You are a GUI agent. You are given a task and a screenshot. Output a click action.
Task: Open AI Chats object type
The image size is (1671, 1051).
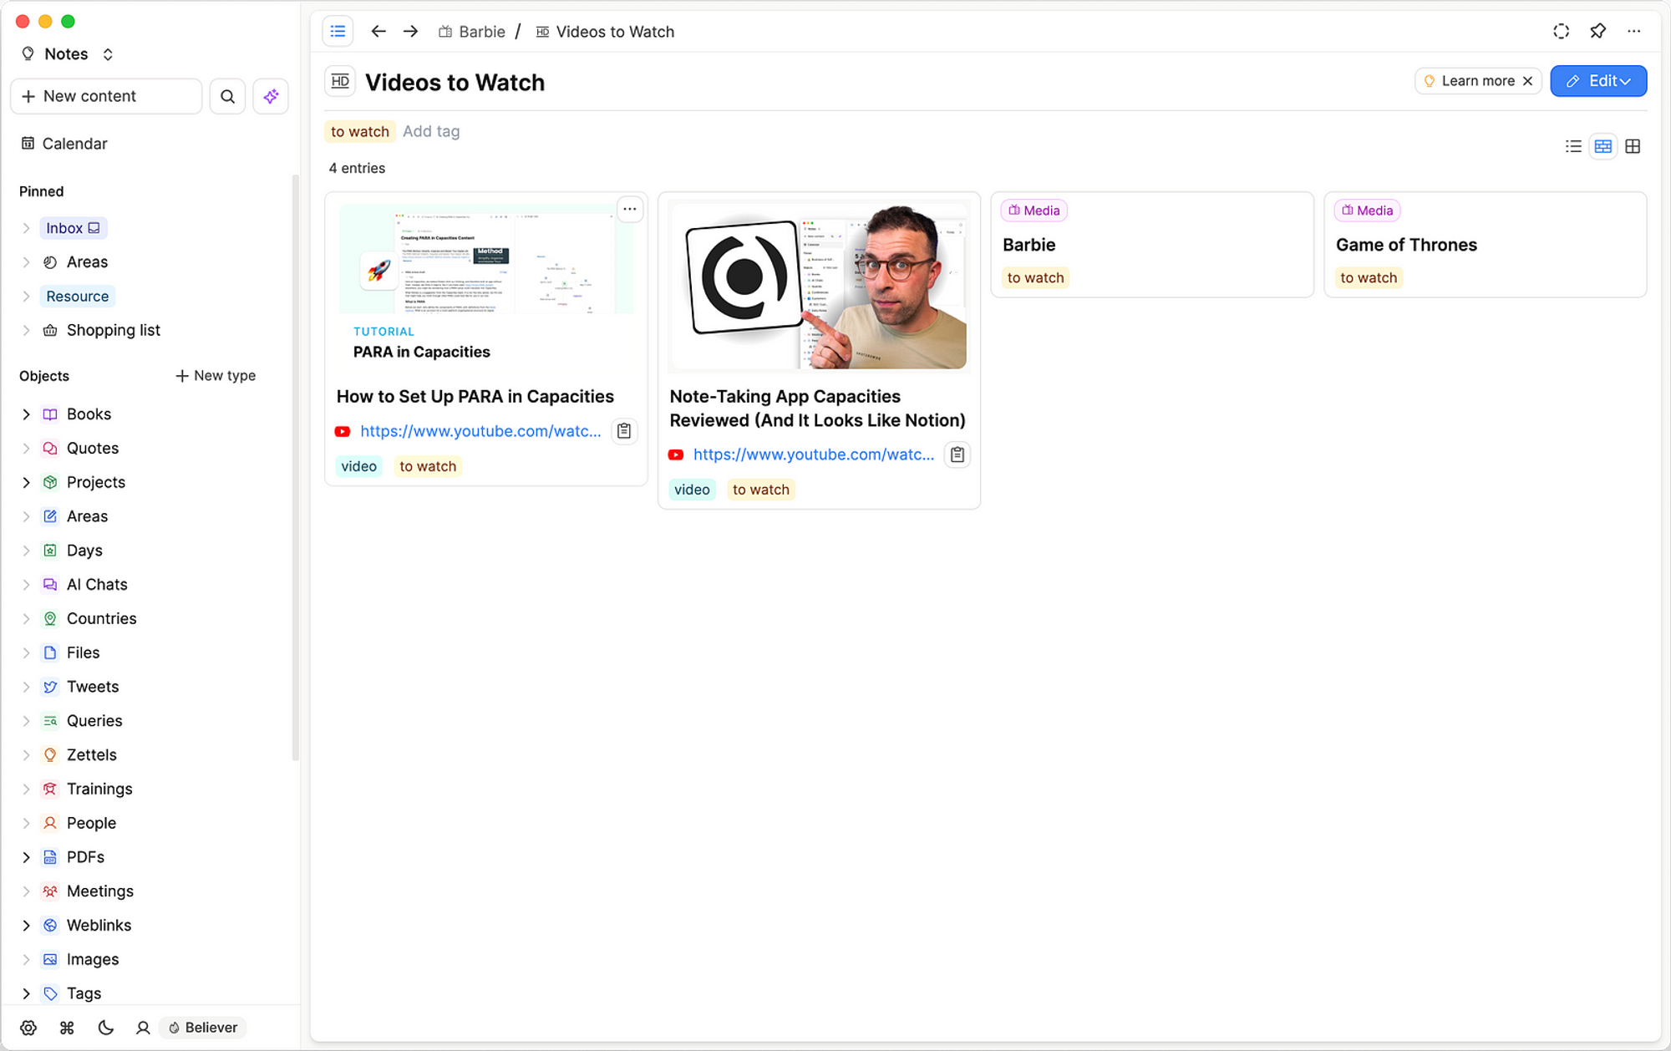point(97,585)
